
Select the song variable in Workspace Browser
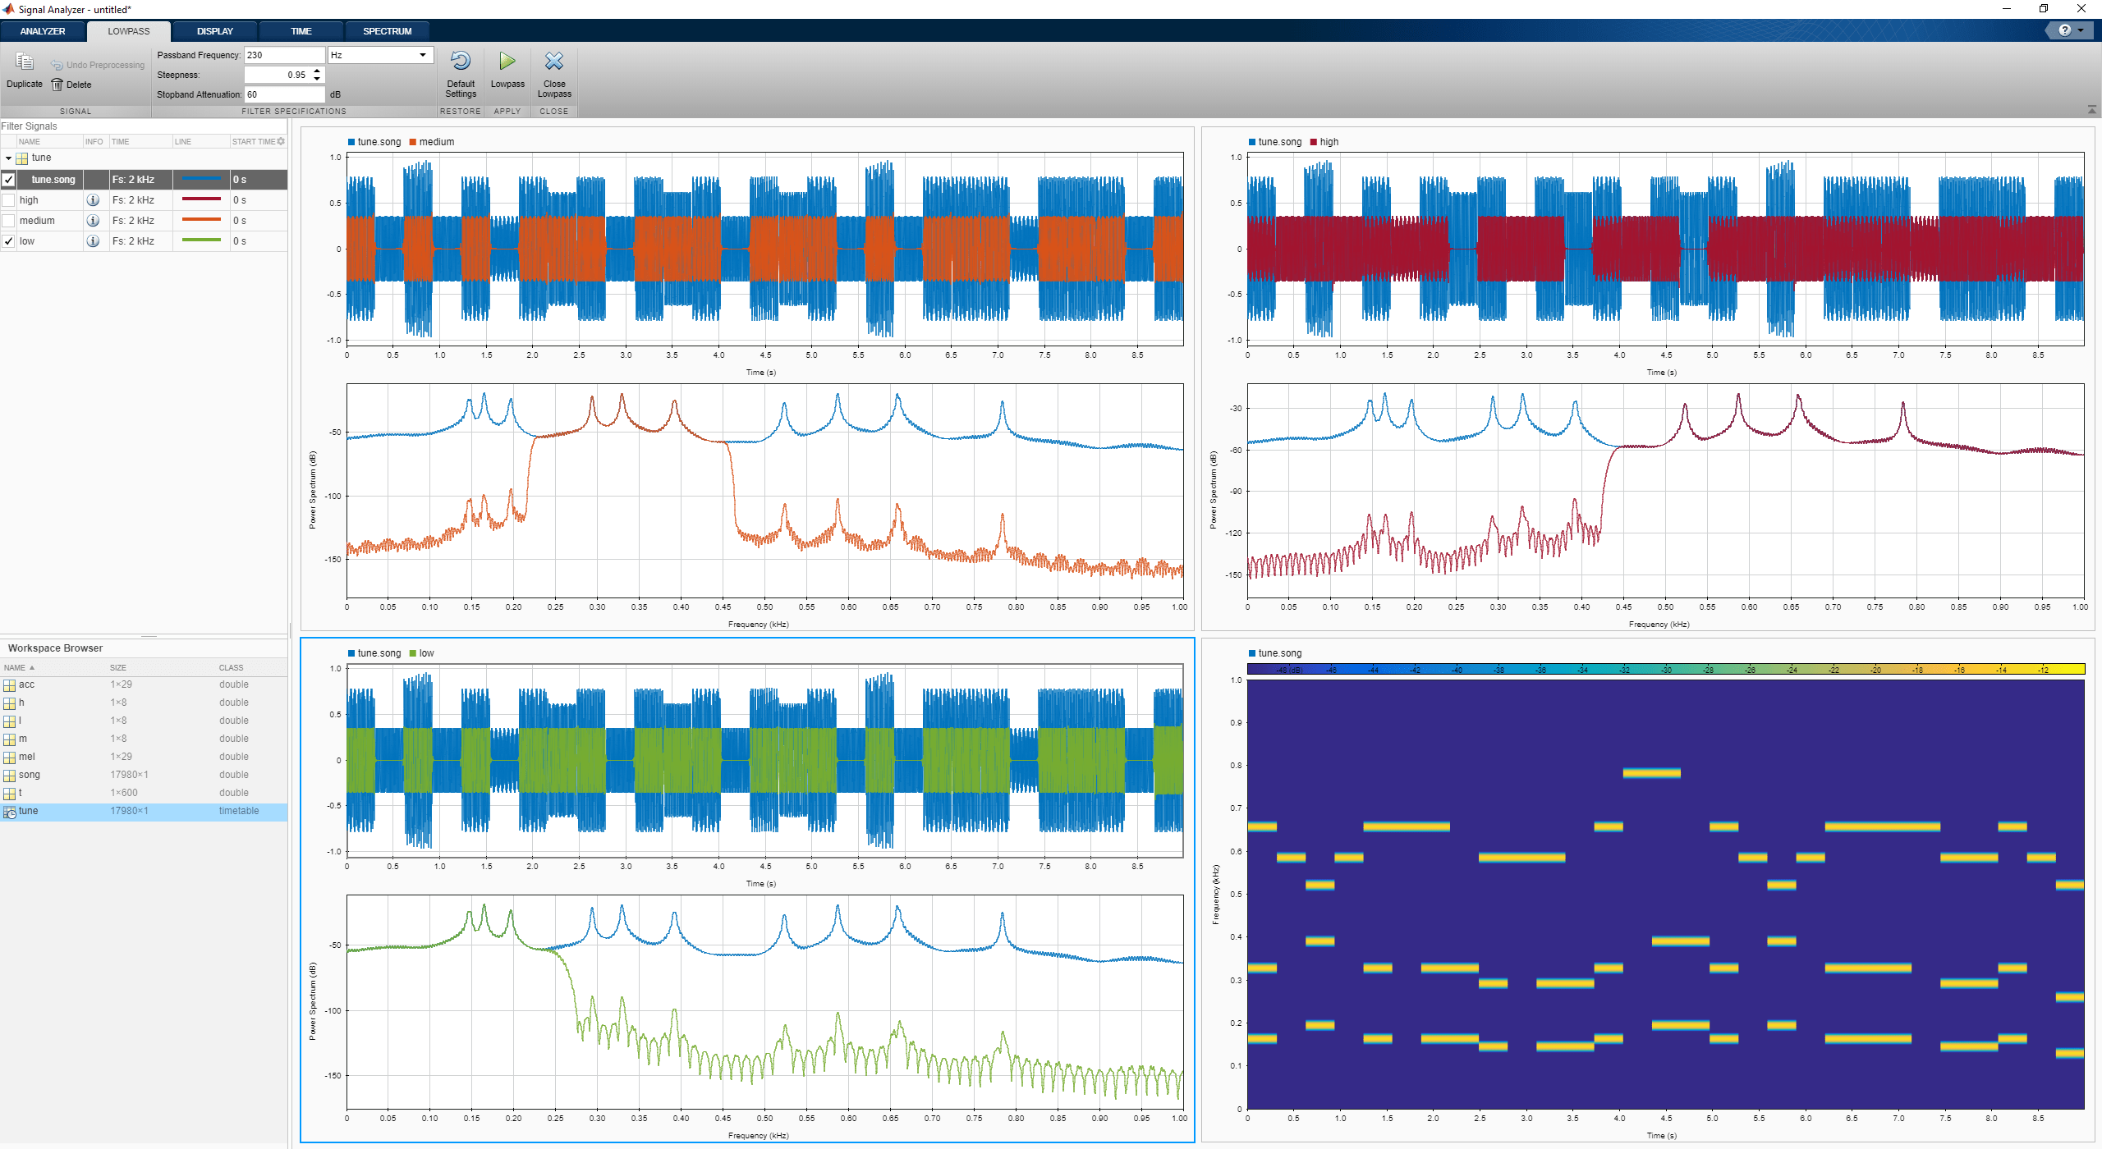pyautogui.click(x=30, y=775)
